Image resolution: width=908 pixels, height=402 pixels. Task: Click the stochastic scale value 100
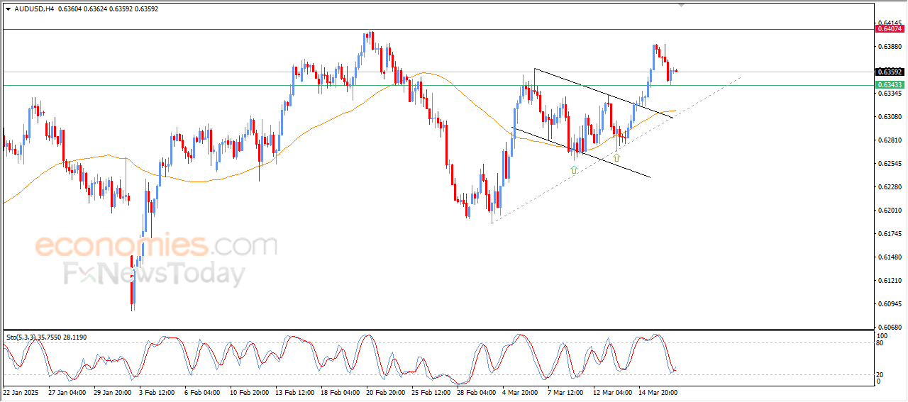(882, 335)
